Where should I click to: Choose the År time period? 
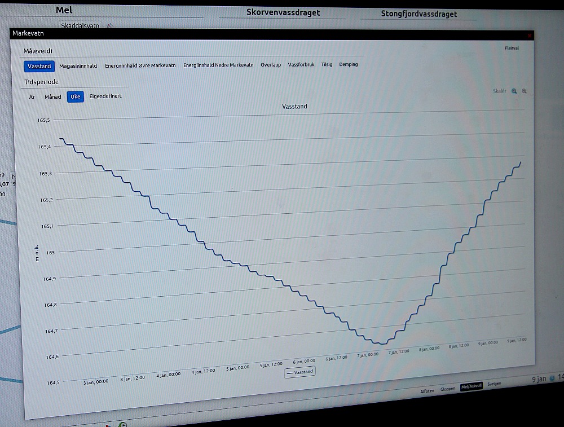coord(32,97)
